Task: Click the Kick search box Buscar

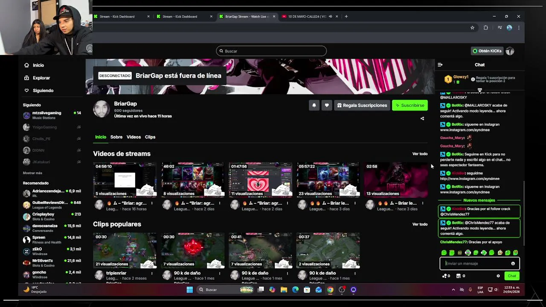Action: [x=271, y=51]
